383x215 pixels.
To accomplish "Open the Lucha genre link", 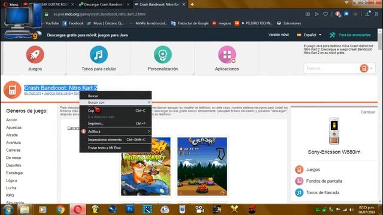I will click(11, 188).
